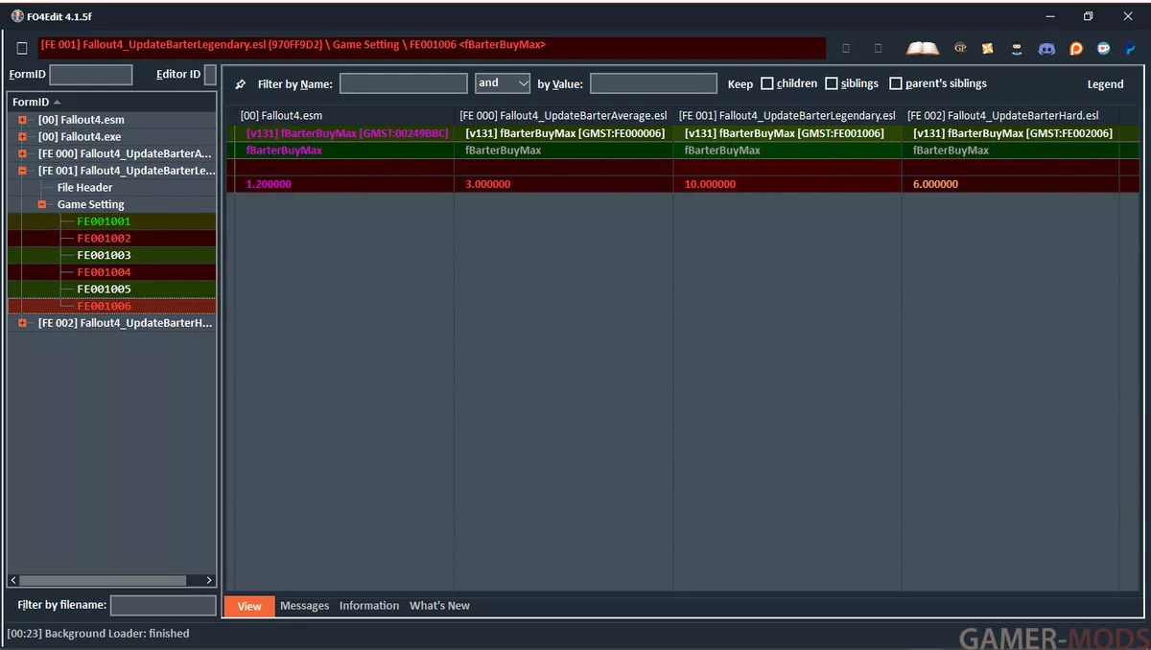Viewport: 1151px width, 650px height.
Task: Open the Ko-fi cup icon
Action: coord(1104,48)
